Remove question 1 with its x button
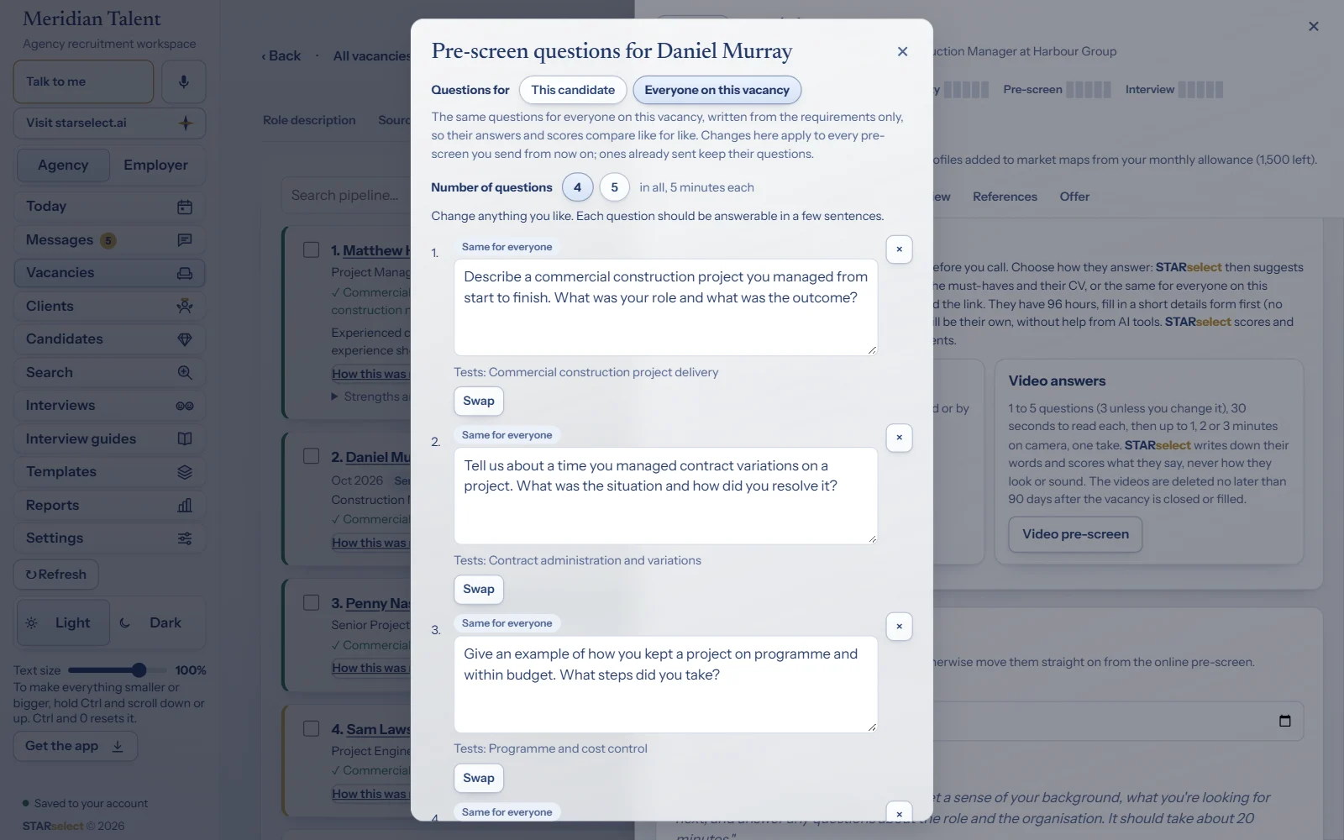Viewport: 1344px width, 840px height. [x=899, y=249]
